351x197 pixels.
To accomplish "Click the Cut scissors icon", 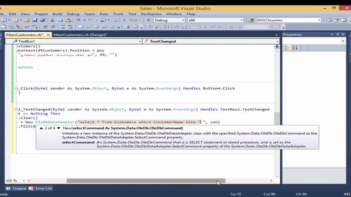I will 53,20.
